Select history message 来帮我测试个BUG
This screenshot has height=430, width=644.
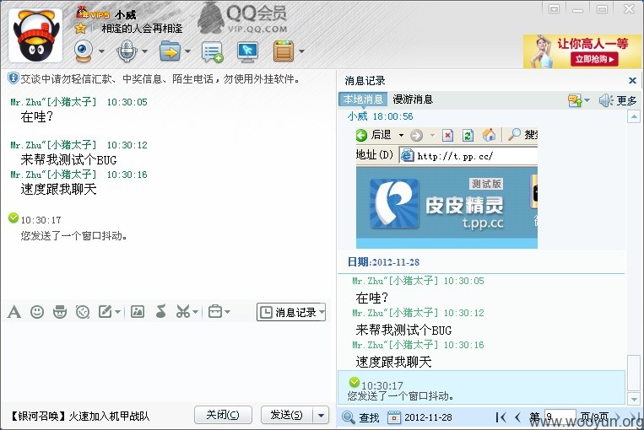pyautogui.click(x=403, y=331)
